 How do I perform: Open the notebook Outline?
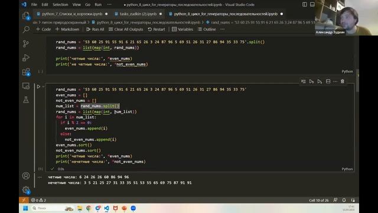[207, 29]
